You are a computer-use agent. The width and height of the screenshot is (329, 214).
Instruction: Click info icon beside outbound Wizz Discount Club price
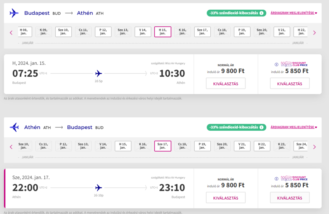click(x=276, y=64)
